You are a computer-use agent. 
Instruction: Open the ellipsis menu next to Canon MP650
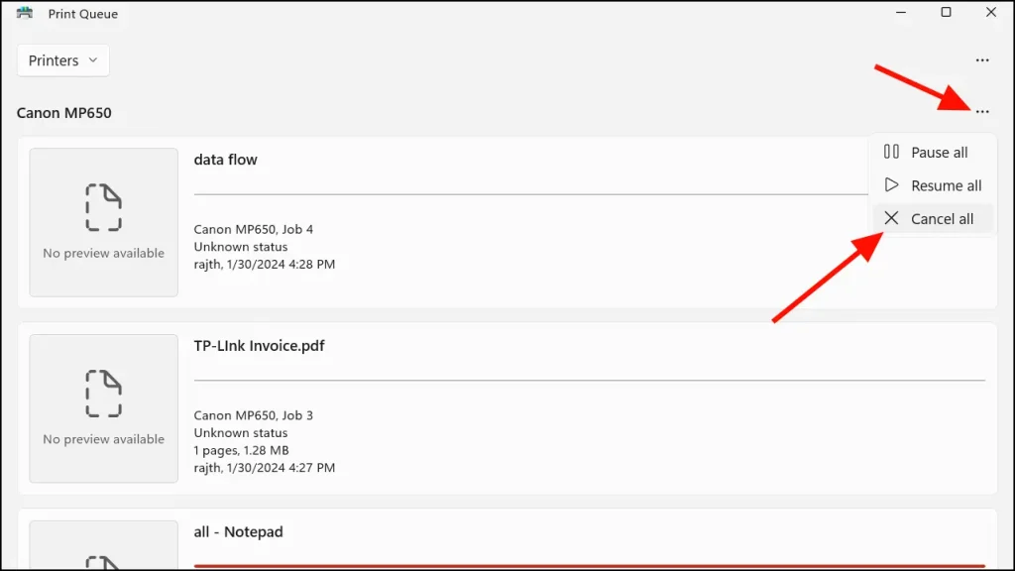981,112
